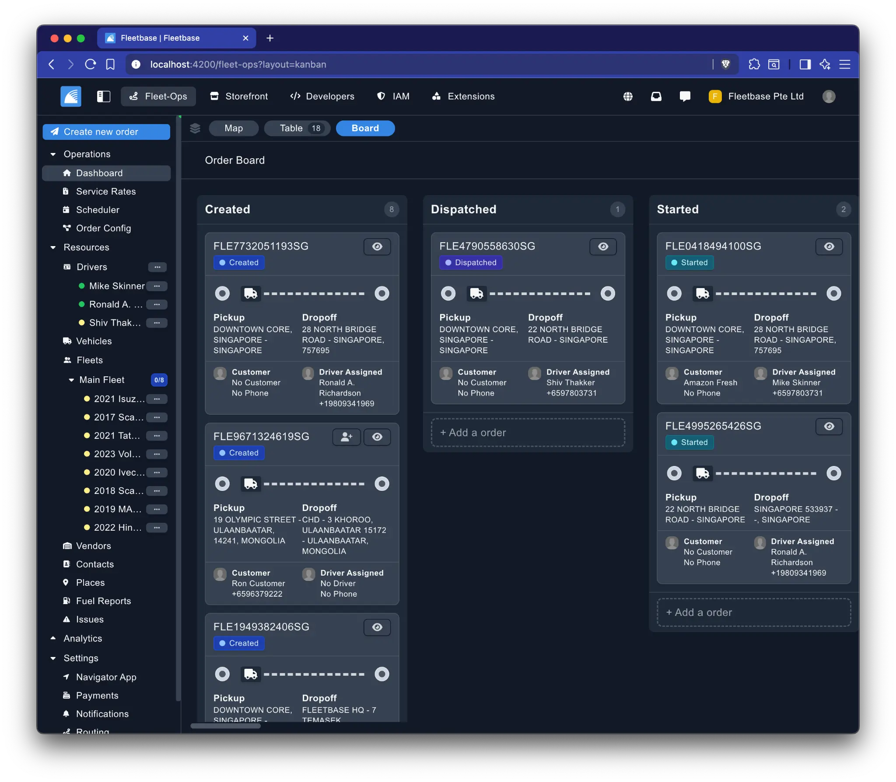Assign driver on order FLE9671324619SG

tap(346, 437)
